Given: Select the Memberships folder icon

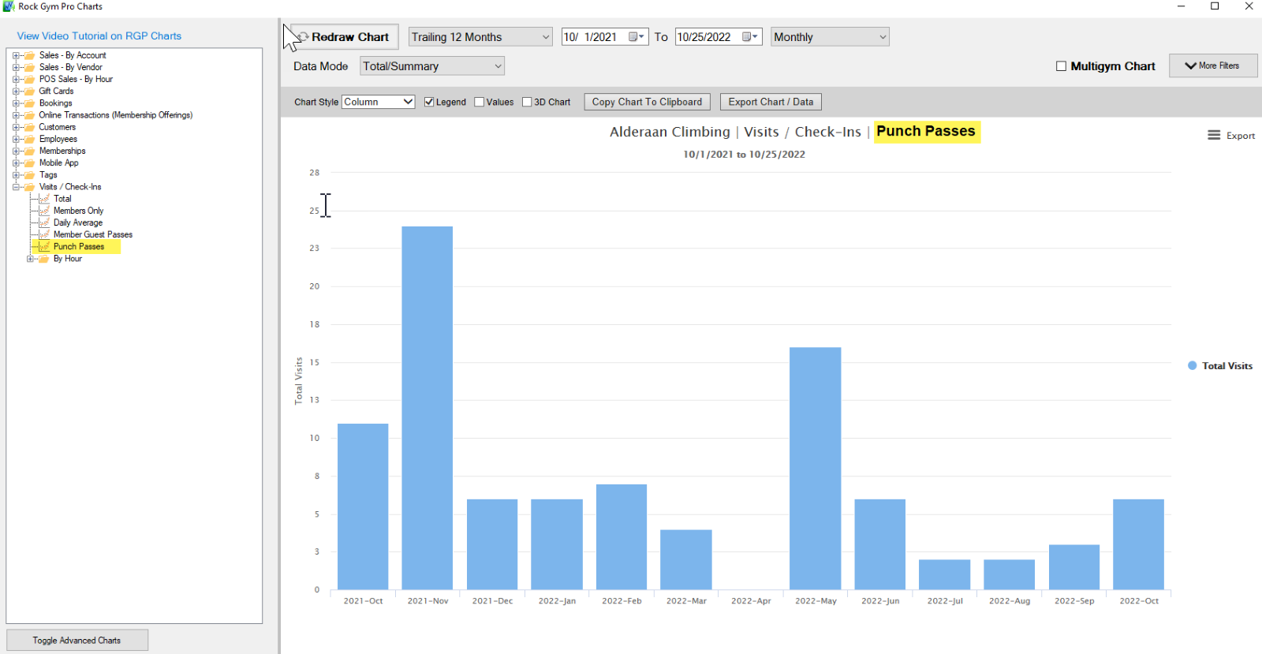Looking at the screenshot, I should [30, 151].
